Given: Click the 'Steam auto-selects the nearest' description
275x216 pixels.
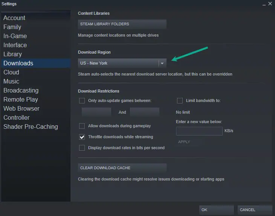Looking at the screenshot, I should 155,74.
